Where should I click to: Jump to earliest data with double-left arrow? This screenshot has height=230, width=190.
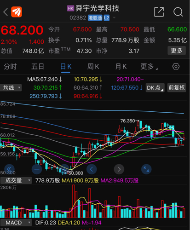9,169
